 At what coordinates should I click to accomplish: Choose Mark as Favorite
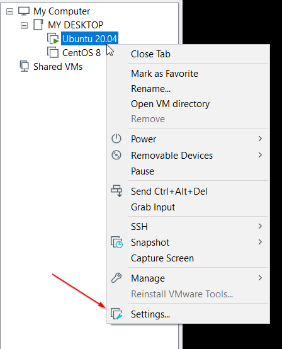point(188,74)
